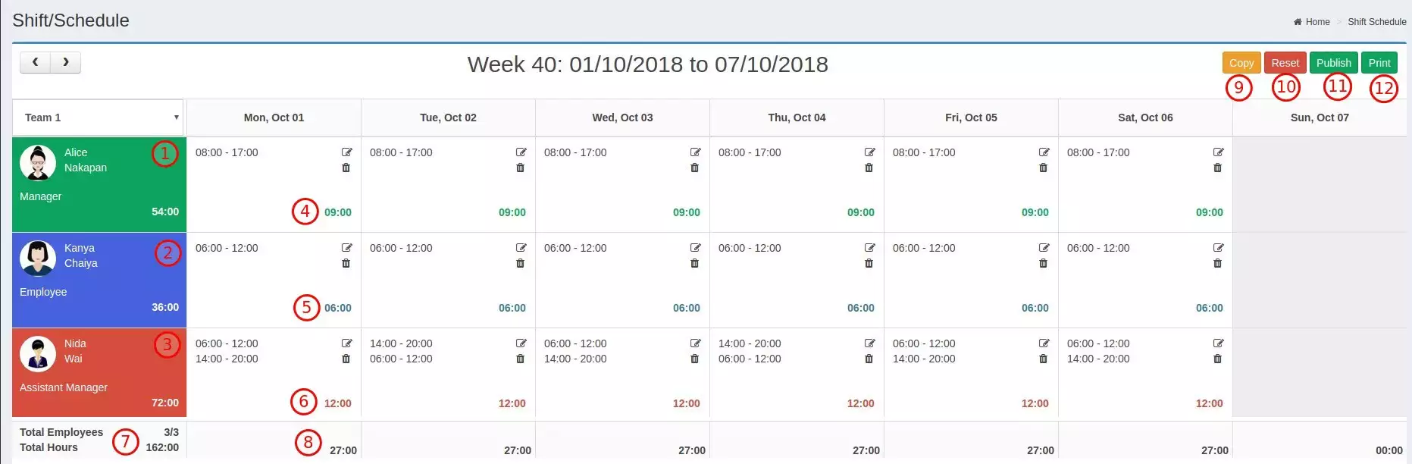1412x464 pixels.
Task: Click the empty Sunday cell for Alice
Action: pyautogui.click(x=1320, y=184)
